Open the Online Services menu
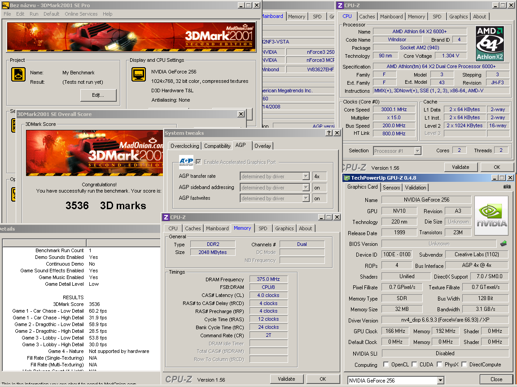Image resolution: width=517 pixels, height=387 pixels. [x=81, y=14]
